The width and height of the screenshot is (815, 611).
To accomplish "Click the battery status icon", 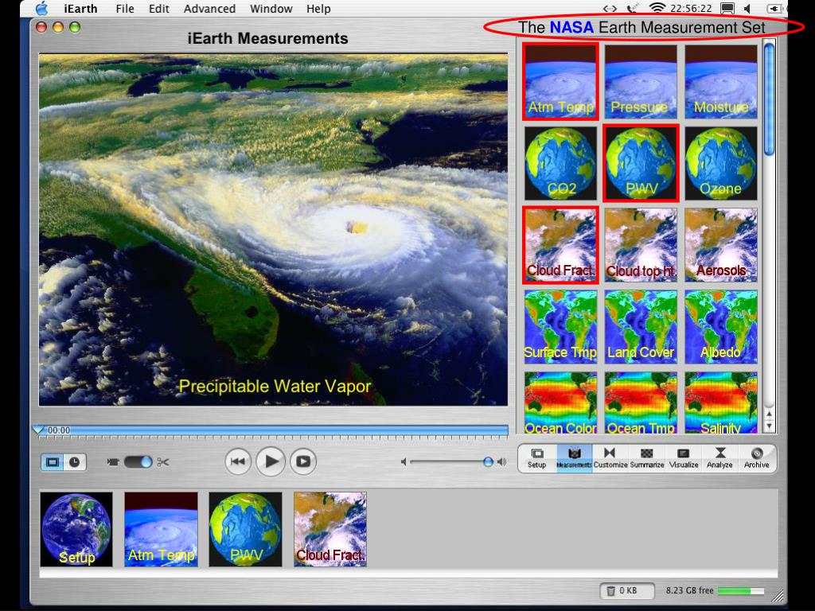I will (x=774, y=8).
